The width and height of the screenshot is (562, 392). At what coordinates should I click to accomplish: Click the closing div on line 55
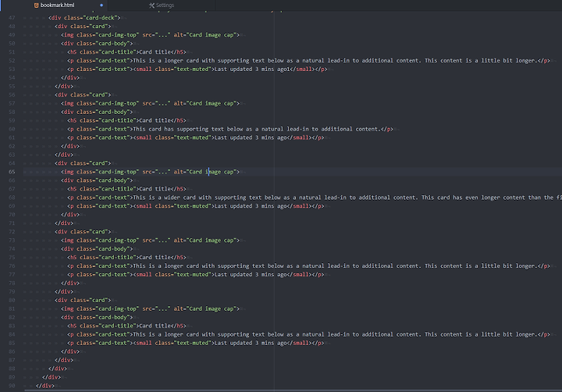tap(64, 87)
